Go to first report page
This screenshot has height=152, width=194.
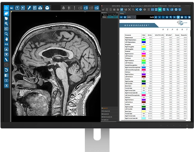coord(156,17)
